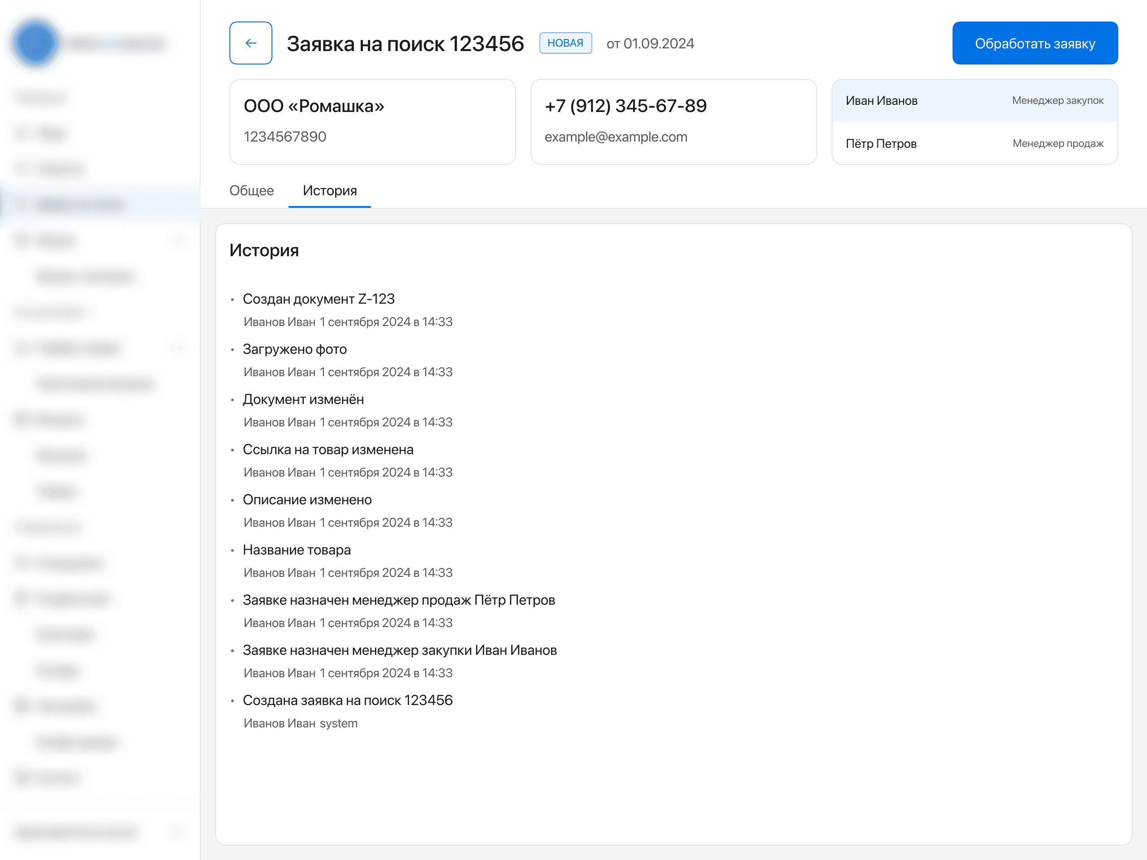Image resolution: width=1147 pixels, height=860 pixels.
Task: Click phone number +7 (912) 345-67-89
Action: [625, 106]
